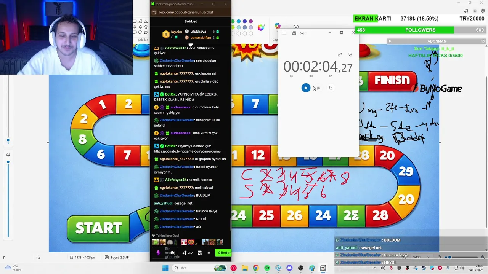Open the emoji picker in message box

(x=172, y=253)
